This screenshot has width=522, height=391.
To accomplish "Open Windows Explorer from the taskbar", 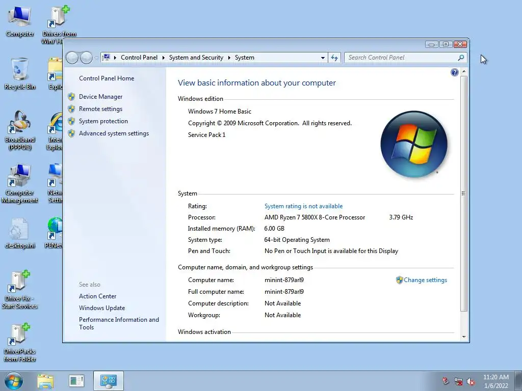I will pos(45,381).
